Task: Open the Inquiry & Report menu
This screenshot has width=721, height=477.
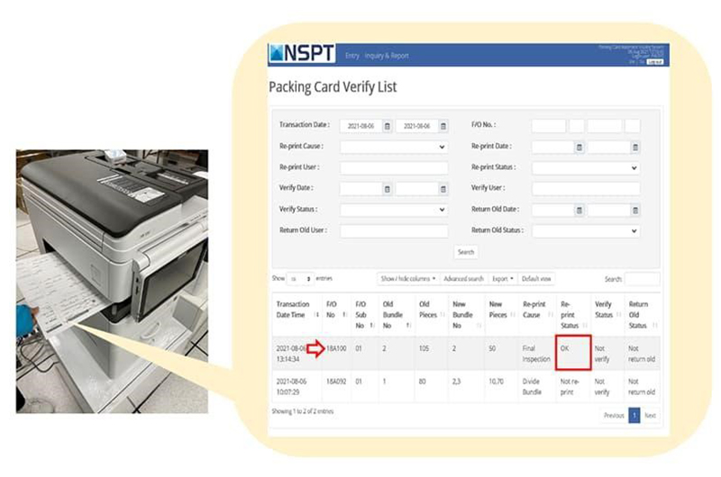Action: 387,56
